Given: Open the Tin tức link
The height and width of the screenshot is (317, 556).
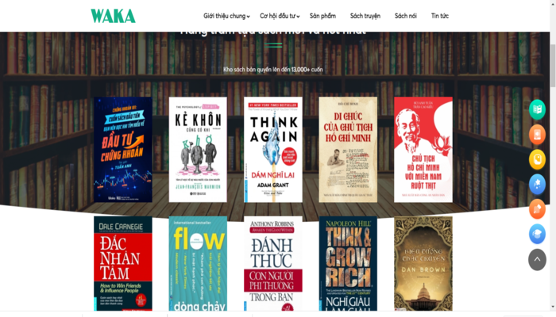Looking at the screenshot, I should point(440,16).
